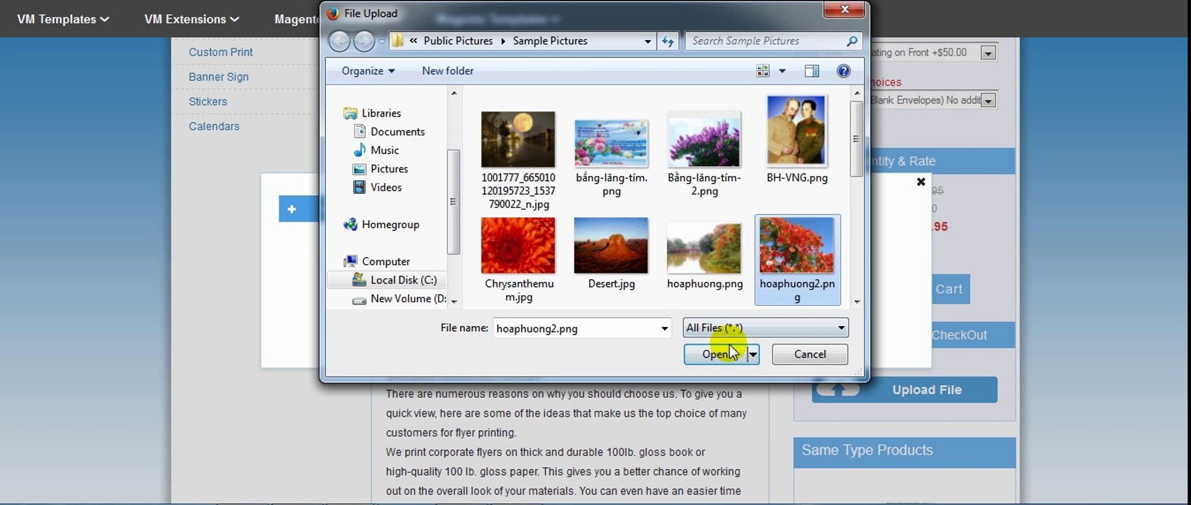Click Sample Pictures in address path
The height and width of the screenshot is (505, 1191).
click(550, 41)
